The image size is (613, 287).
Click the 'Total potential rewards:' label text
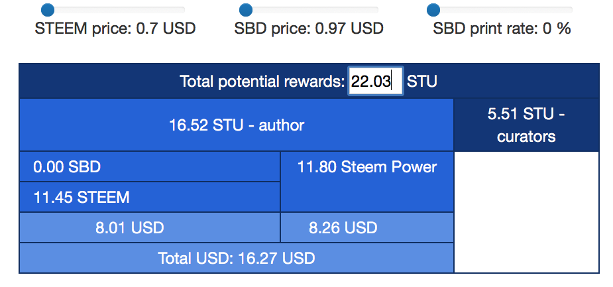pos(262,82)
